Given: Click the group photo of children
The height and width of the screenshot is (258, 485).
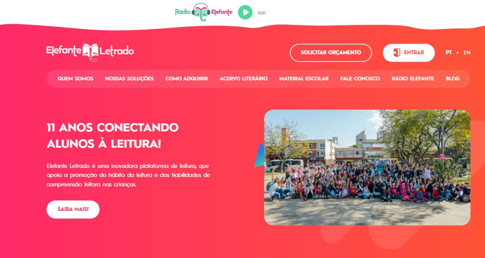Looking at the screenshot, I should pyautogui.click(x=367, y=167).
